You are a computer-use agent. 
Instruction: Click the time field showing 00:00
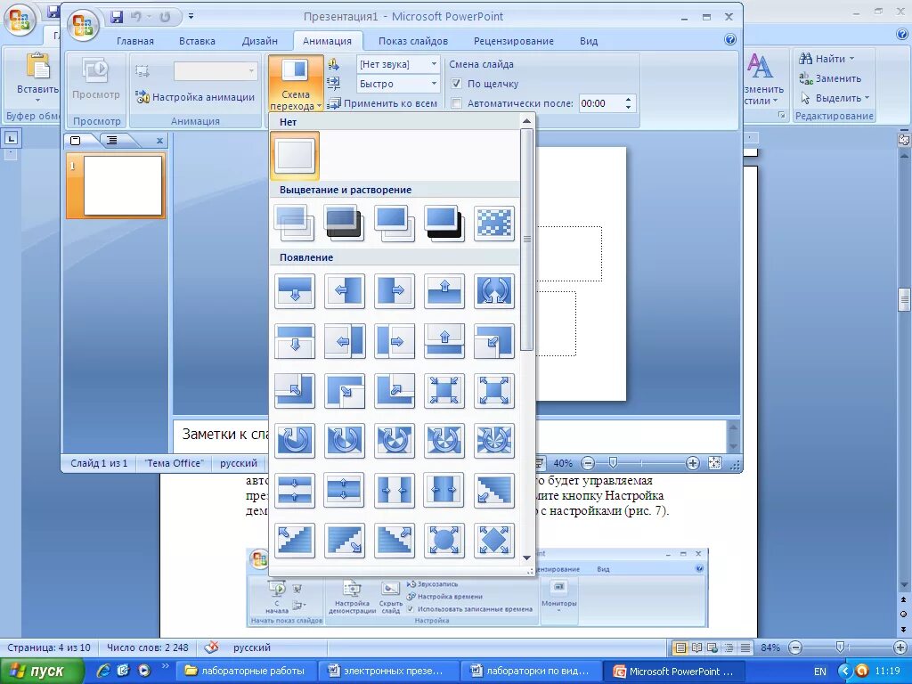click(599, 103)
